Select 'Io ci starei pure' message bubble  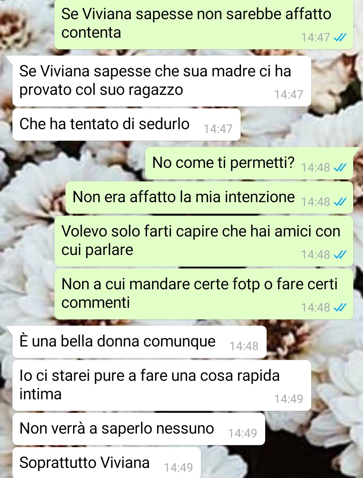tap(162, 385)
